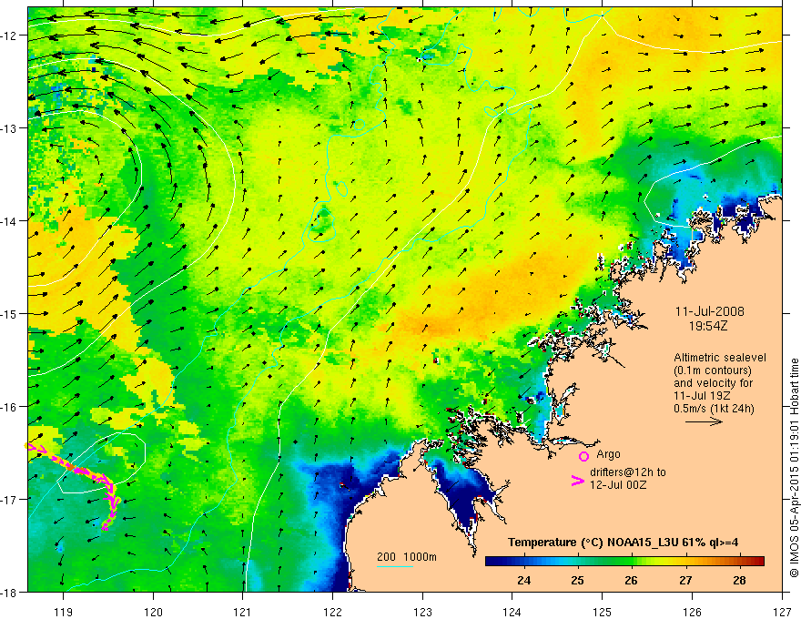The height and width of the screenshot is (619, 801).
Task: Click longitude axis label 121
Action: click(243, 612)
